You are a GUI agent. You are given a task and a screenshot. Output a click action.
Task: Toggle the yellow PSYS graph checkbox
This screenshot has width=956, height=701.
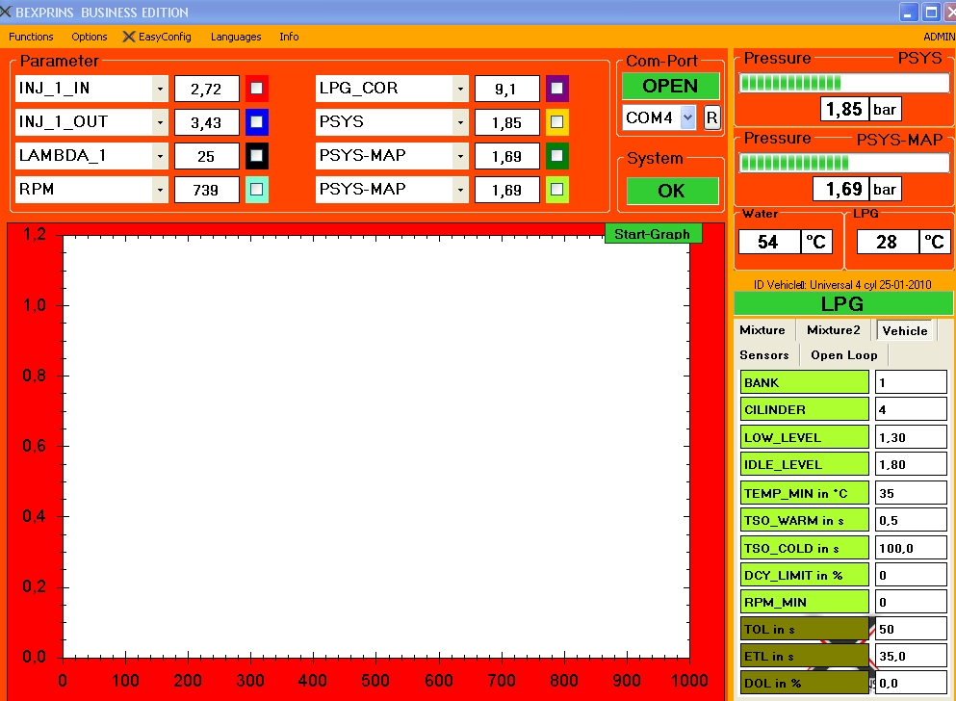point(556,122)
